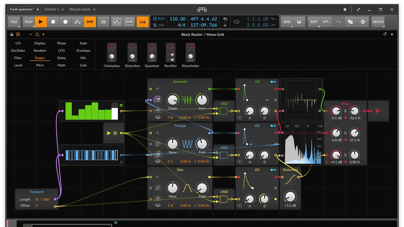404x227 pixels.
Task: Click the Sine module AND gate icon
Action: [224, 199]
